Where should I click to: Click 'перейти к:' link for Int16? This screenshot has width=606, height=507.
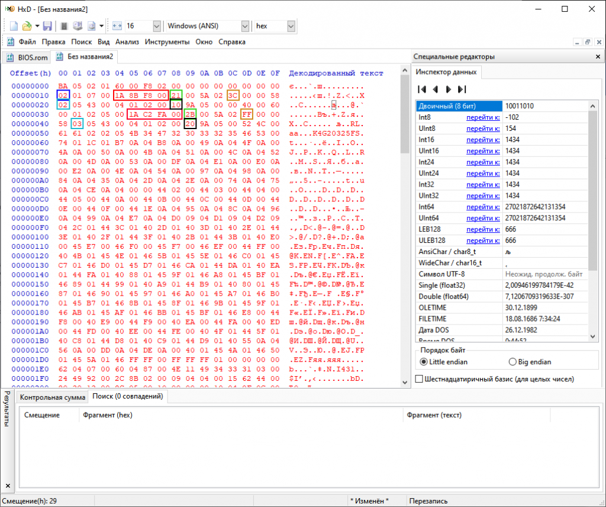click(x=483, y=140)
